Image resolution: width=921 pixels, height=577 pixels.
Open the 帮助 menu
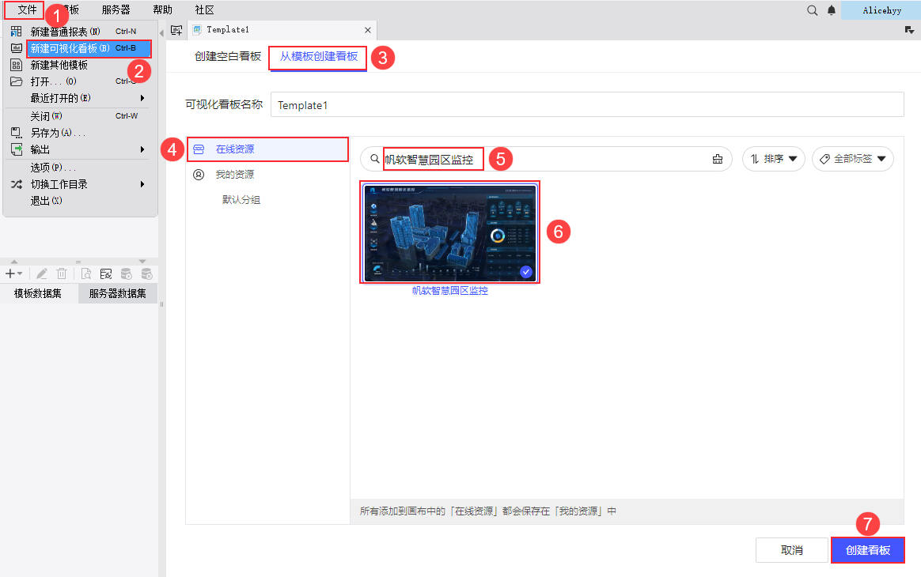[163, 10]
